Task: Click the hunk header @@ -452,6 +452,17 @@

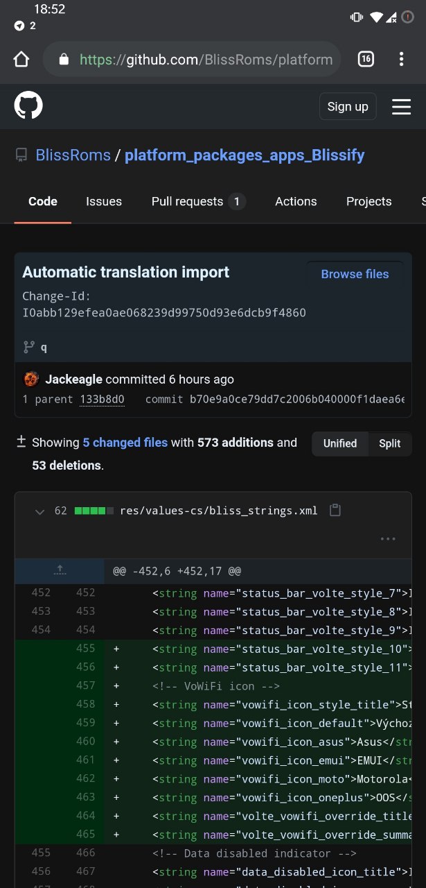Action: click(177, 571)
